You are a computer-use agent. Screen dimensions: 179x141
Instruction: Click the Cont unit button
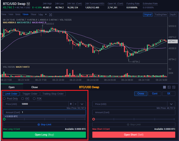(x=155, y=94)
